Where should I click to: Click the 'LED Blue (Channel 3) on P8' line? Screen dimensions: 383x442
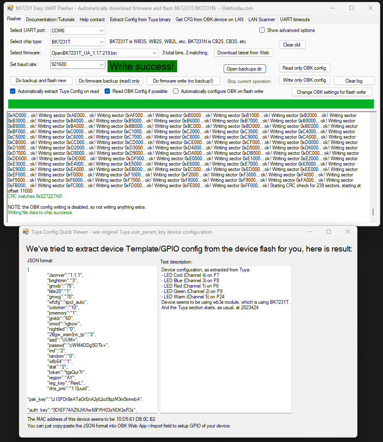click(190, 281)
